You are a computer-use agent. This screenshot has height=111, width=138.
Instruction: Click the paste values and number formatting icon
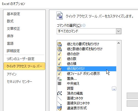[x=59, y=49]
